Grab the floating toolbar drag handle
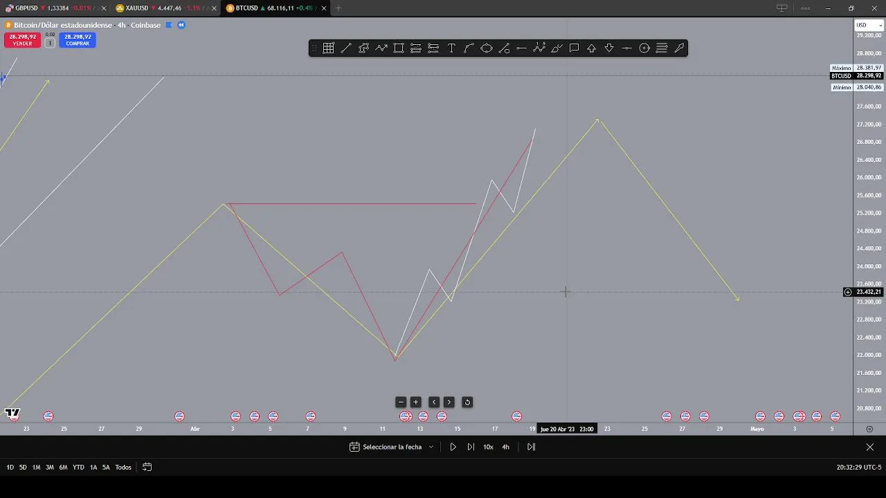The image size is (886, 498). pyautogui.click(x=314, y=48)
